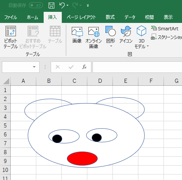Open the 表示 tab
182x180 pixels.
click(168, 17)
